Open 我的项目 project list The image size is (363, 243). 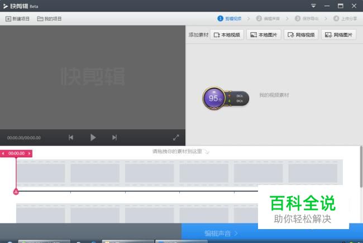[x=49, y=19]
